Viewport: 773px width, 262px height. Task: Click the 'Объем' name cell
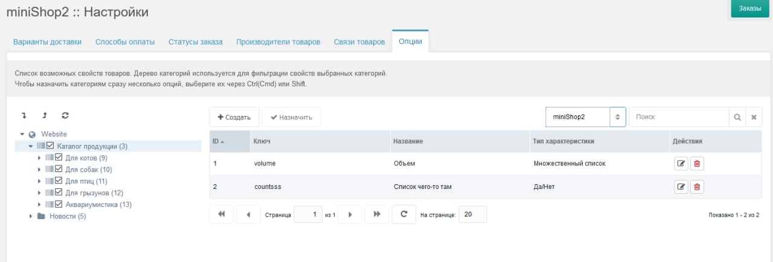[403, 164]
